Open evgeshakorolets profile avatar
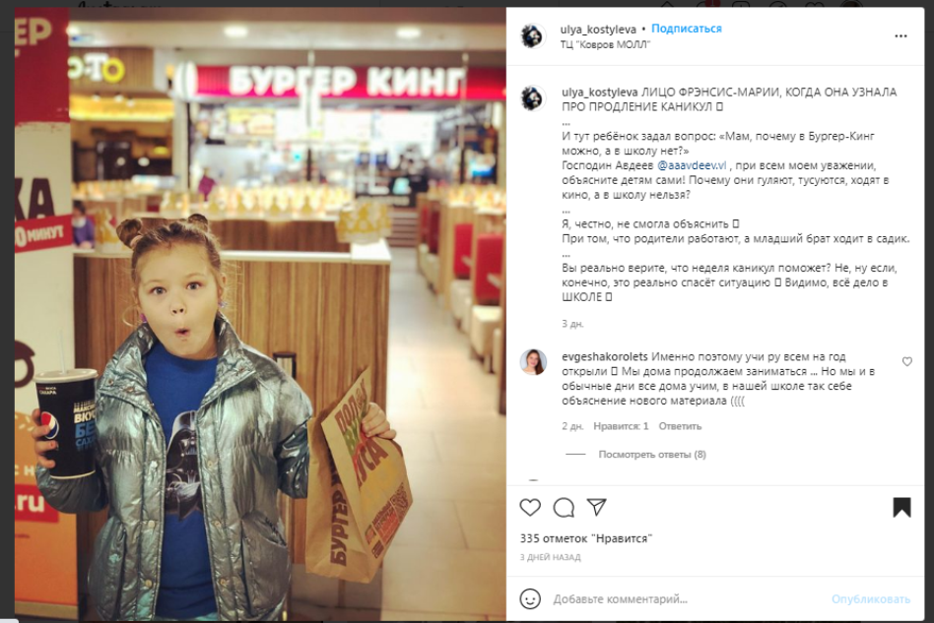Screen dimensions: 934x623 point(533,362)
